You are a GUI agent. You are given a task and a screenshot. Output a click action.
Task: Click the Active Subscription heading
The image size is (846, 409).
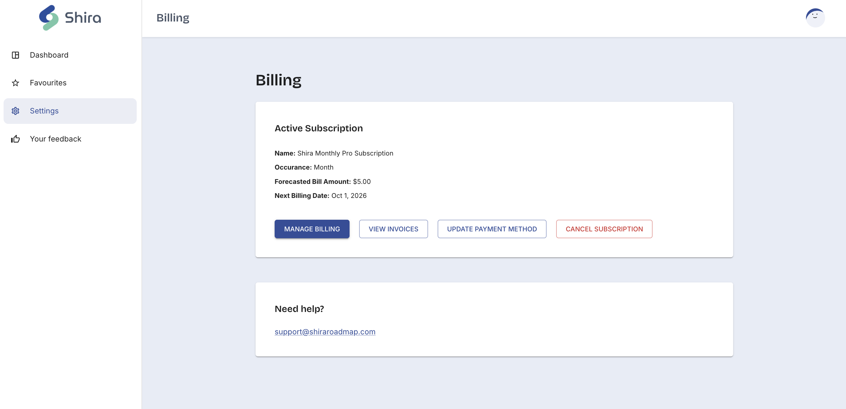pos(319,128)
